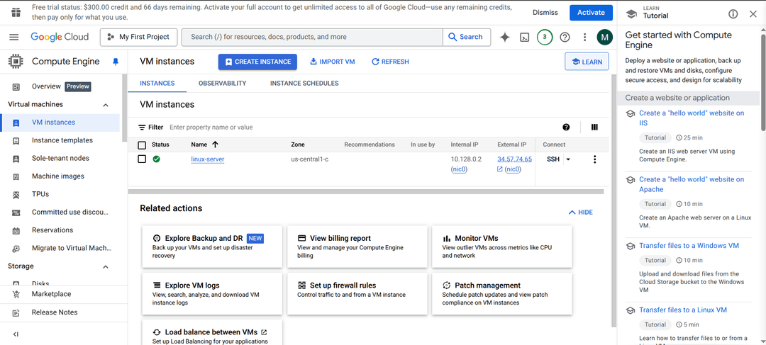Open VM instances in sidebar
The width and height of the screenshot is (766, 345).
tap(60, 123)
